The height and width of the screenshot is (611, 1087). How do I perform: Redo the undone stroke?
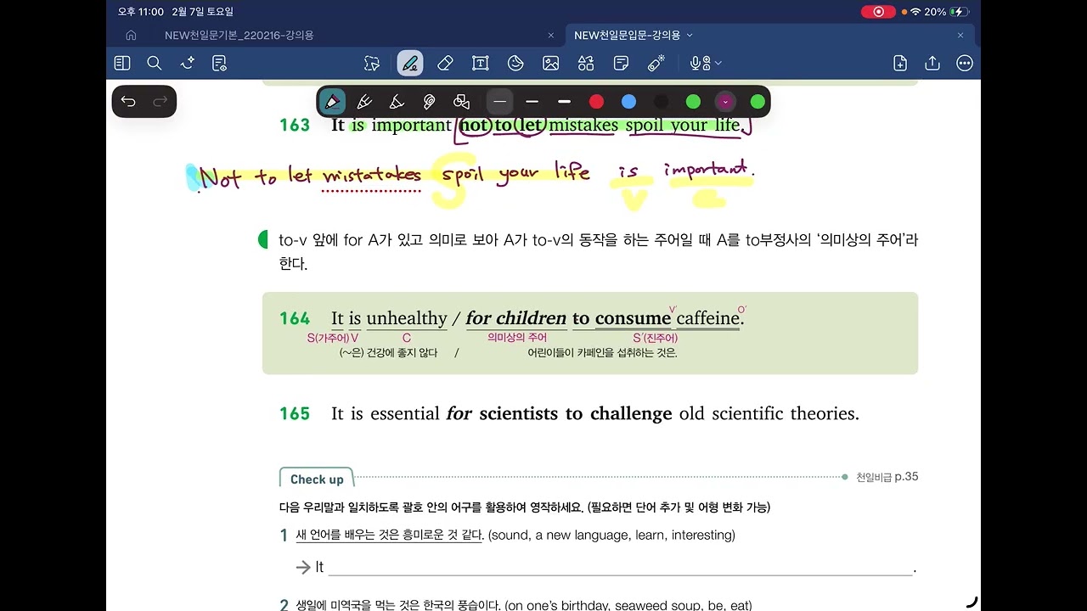tap(161, 102)
